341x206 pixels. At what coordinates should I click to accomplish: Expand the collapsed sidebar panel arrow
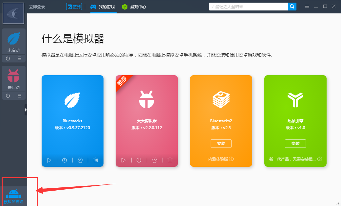(x=26, y=110)
